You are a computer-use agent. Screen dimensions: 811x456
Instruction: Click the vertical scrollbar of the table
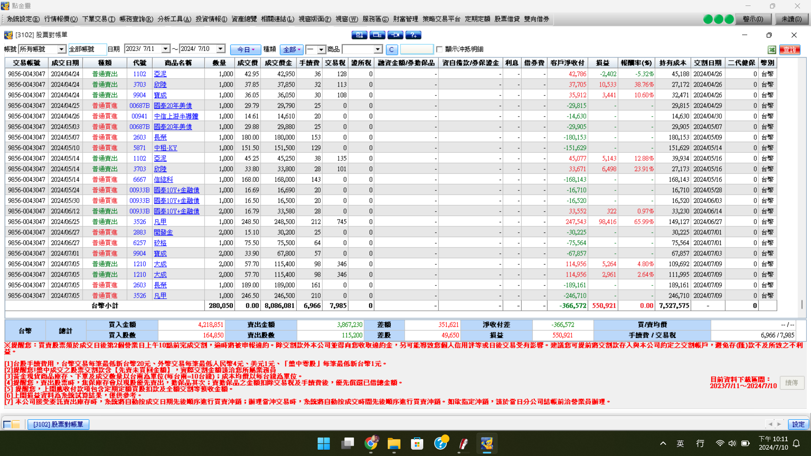pos(802,304)
